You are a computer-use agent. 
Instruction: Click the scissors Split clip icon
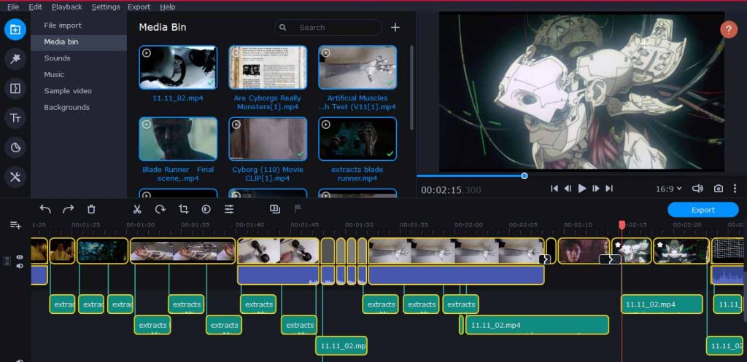[136, 209]
